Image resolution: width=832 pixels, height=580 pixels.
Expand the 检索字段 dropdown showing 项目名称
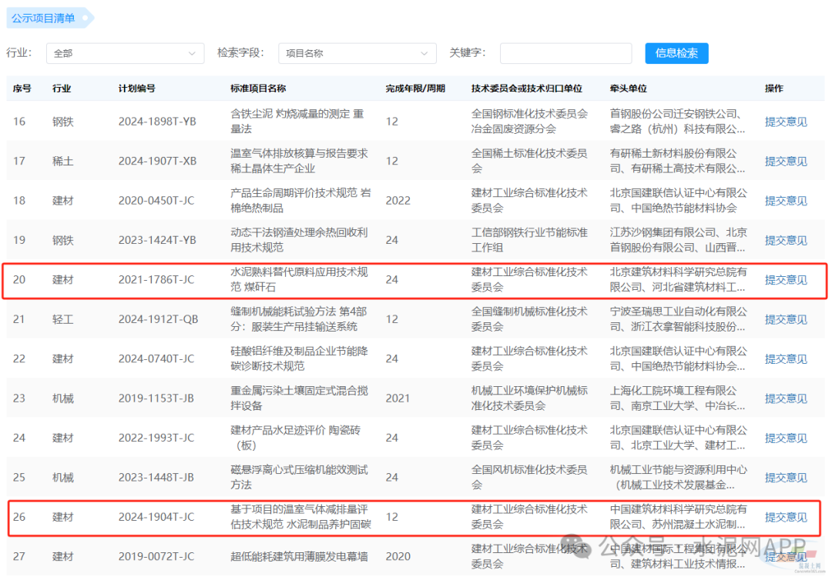pyautogui.click(x=357, y=54)
